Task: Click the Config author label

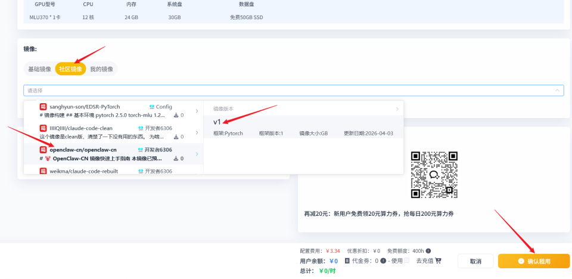Action: pos(164,107)
